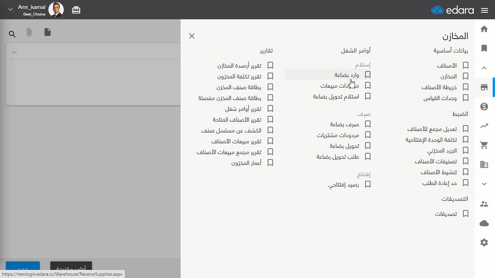The image size is (495, 278).
Task: Click the edara logo
Action: pyautogui.click(x=453, y=10)
